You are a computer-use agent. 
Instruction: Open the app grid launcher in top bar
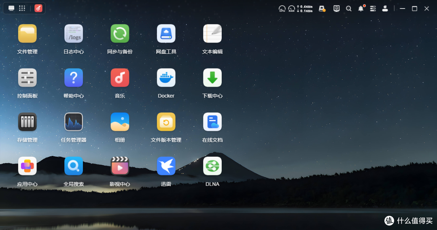[22, 9]
